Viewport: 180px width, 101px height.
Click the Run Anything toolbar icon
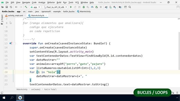125,7
